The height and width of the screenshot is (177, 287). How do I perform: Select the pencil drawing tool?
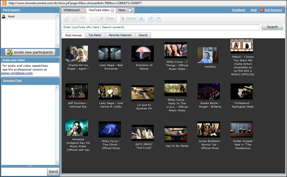click(x=66, y=18)
